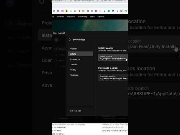Click the RB account avatar in Unity Hub
Screen dimensions: 180x135
pyautogui.click(x=56, y=40)
